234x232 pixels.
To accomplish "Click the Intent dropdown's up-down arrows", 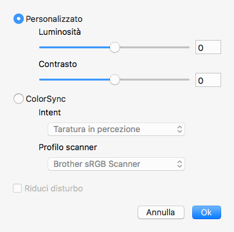I will coord(179,130).
